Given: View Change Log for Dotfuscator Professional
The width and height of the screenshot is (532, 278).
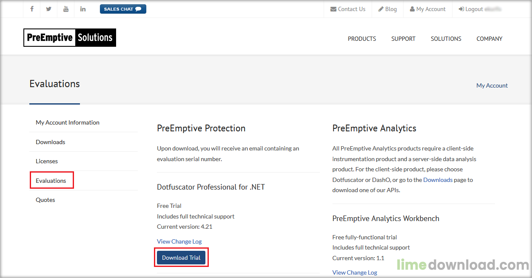Looking at the screenshot, I should [179, 241].
